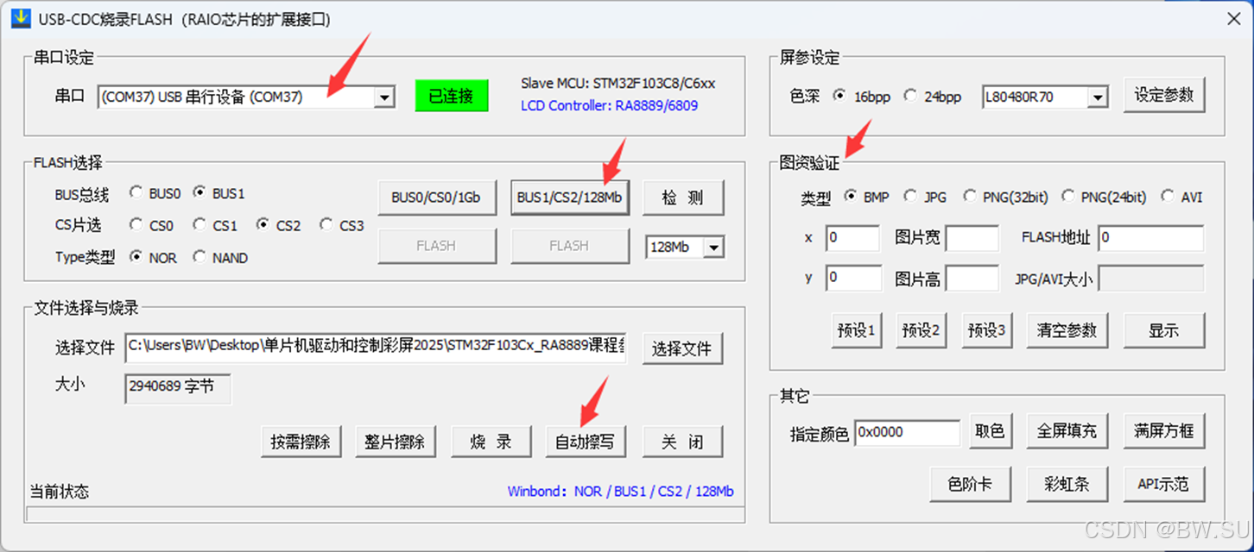Open the COM37 serial port dropdown
The width and height of the screenshot is (1254, 552).
[x=383, y=97]
